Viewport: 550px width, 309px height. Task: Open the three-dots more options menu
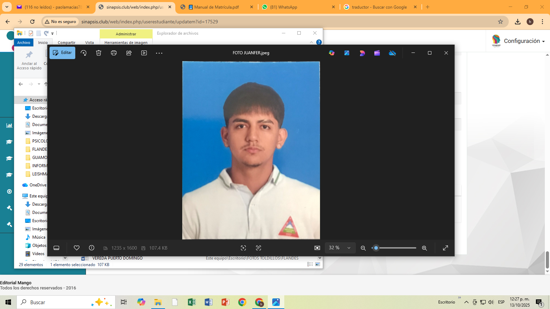click(159, 53)
